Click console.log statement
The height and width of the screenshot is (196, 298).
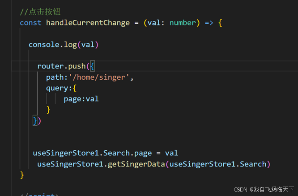pos(64,45)
